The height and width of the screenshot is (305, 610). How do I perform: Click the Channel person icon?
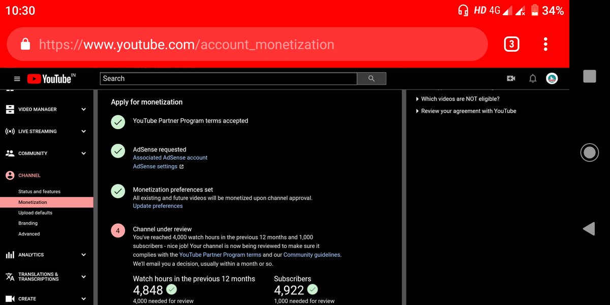pyautogui.click(x=10, y=175)
